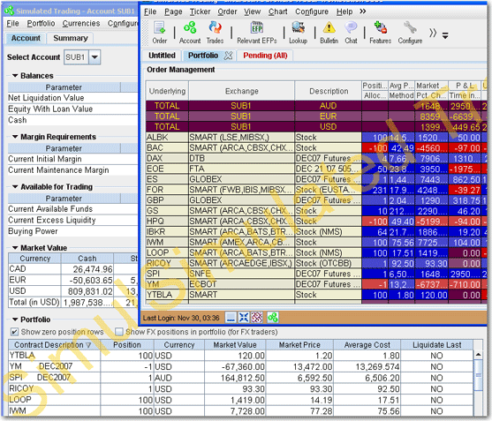Click TOTAL EUR summary row
This screenshot has height=421, width=492.
316,117
